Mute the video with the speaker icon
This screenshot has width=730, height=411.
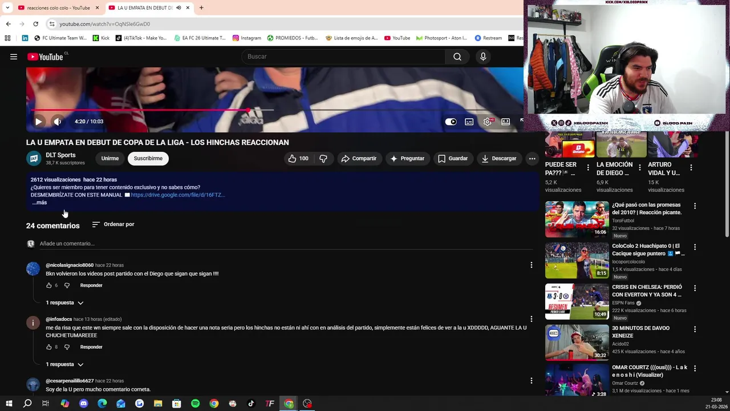(58, 122)
